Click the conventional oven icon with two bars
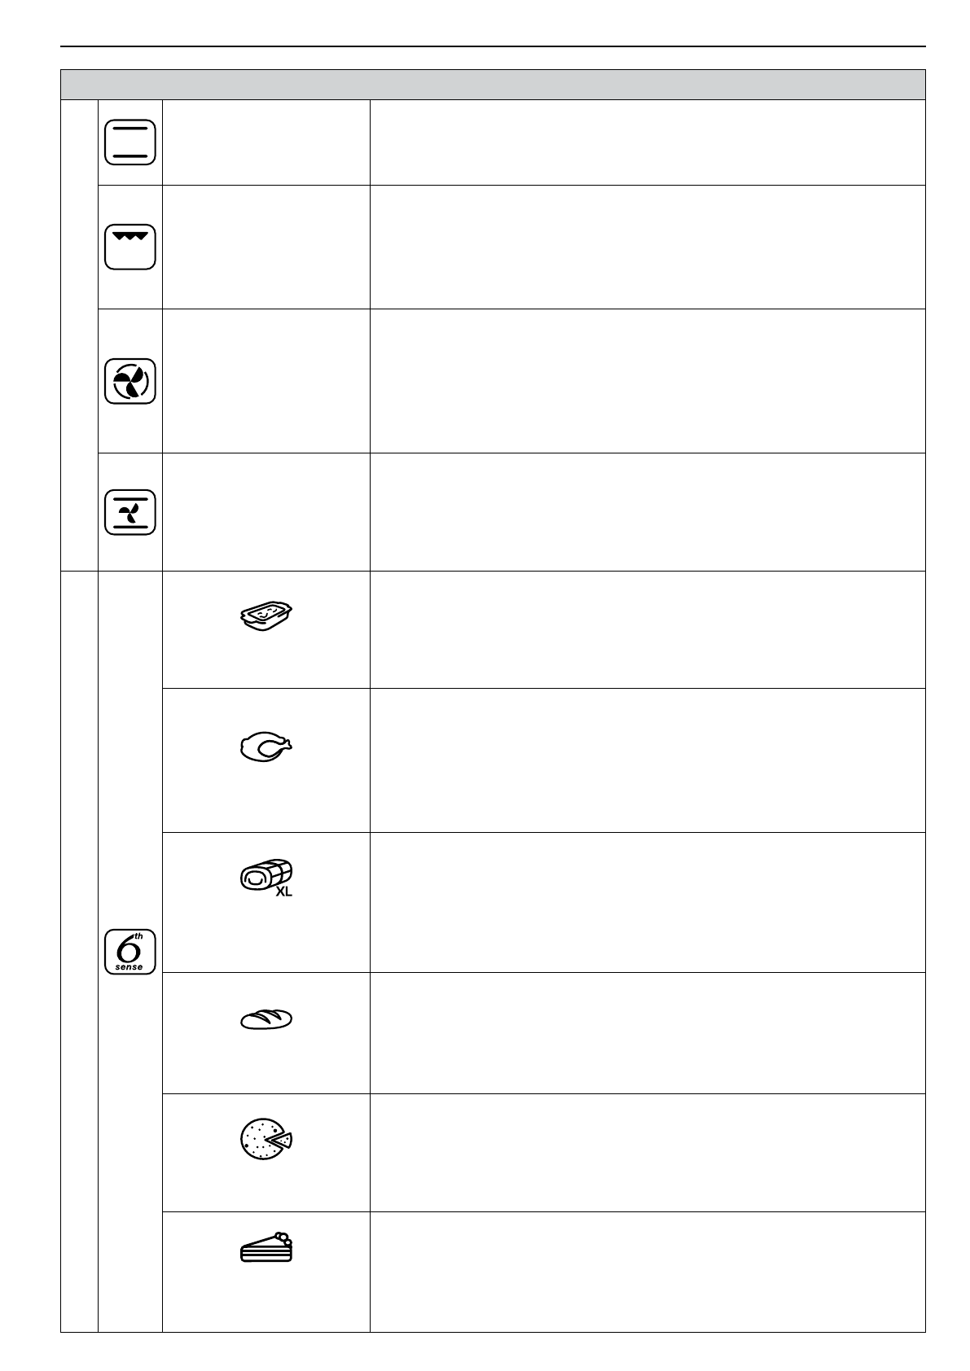 tap(129, 142)
